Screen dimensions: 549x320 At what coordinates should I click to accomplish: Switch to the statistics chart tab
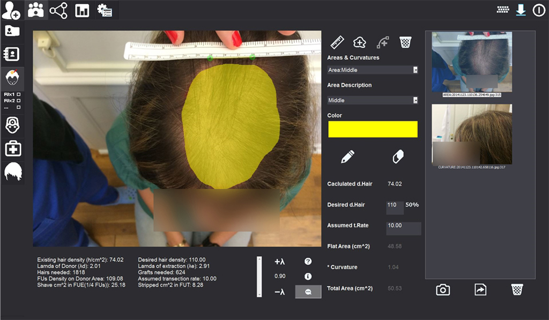(82, 10)
